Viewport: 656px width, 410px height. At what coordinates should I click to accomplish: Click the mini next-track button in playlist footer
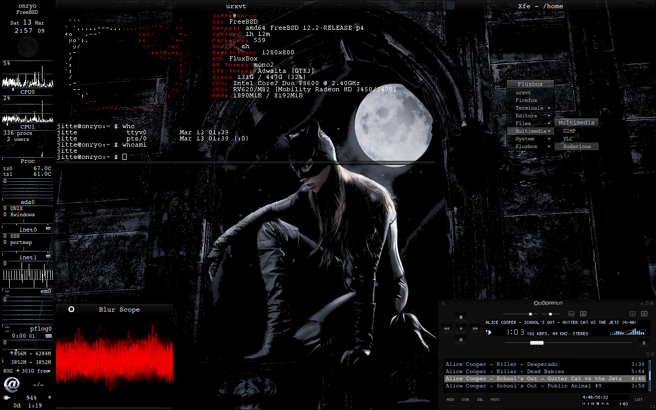click(x=603, y=403)
